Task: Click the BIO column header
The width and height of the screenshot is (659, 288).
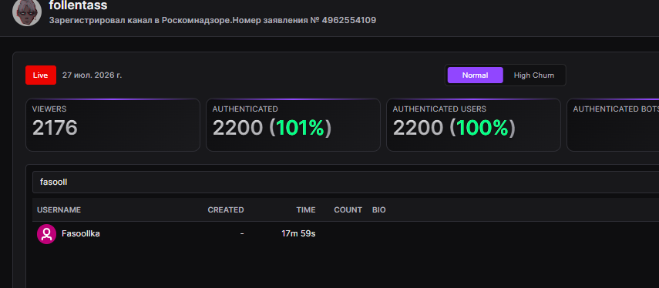Action: coord(378,210)
